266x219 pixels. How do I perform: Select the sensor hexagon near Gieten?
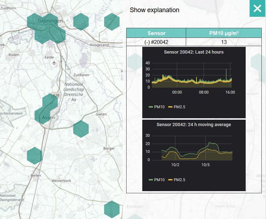pyautogui.click(x=81, y=129)
